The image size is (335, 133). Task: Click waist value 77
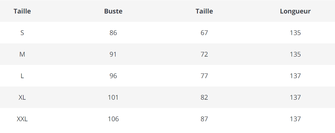coord(204,76)
